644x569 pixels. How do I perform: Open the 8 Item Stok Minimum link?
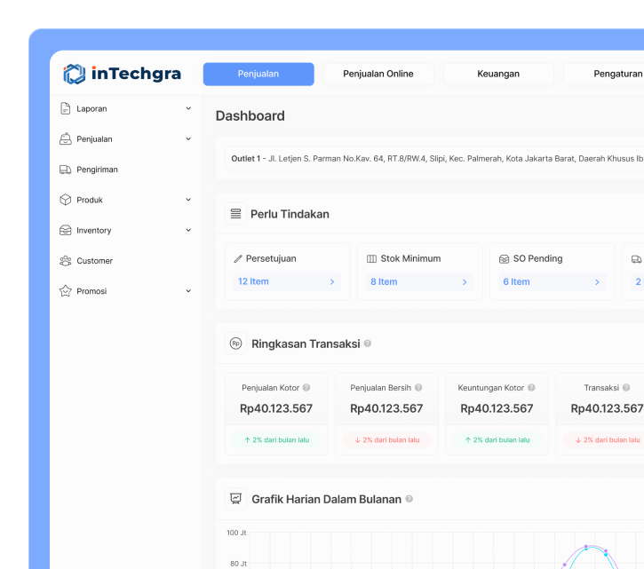tap(418, 281)
